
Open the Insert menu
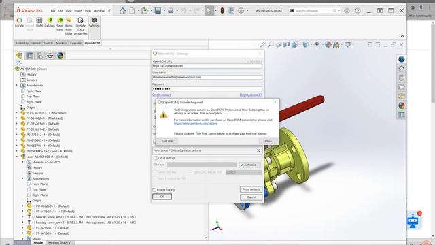tap(78, 11)
